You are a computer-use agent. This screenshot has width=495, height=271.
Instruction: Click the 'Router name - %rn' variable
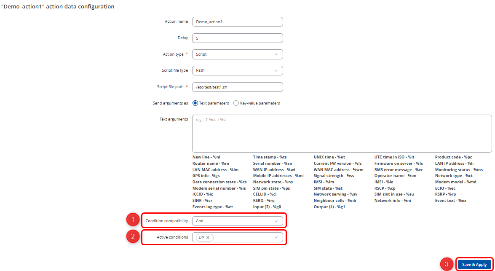click(x=211, y=164)
